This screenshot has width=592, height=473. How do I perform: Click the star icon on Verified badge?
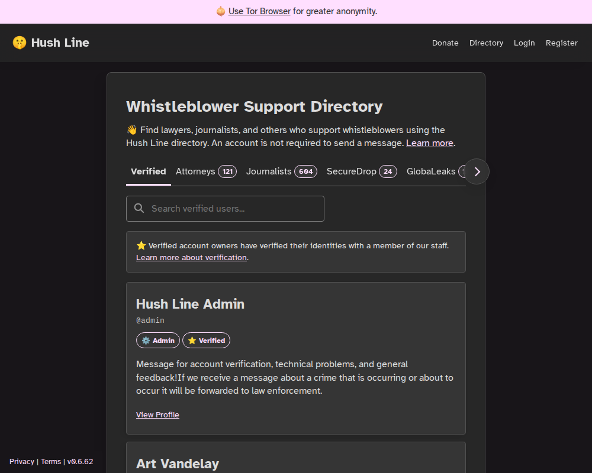pyautogui.click(x=192, y=341)
